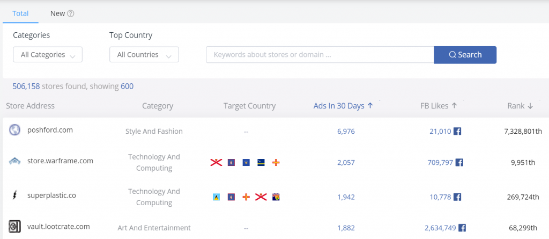Screen dimensions: 549x239
Task: Click the 9,951th rank value
Action: 523,163
